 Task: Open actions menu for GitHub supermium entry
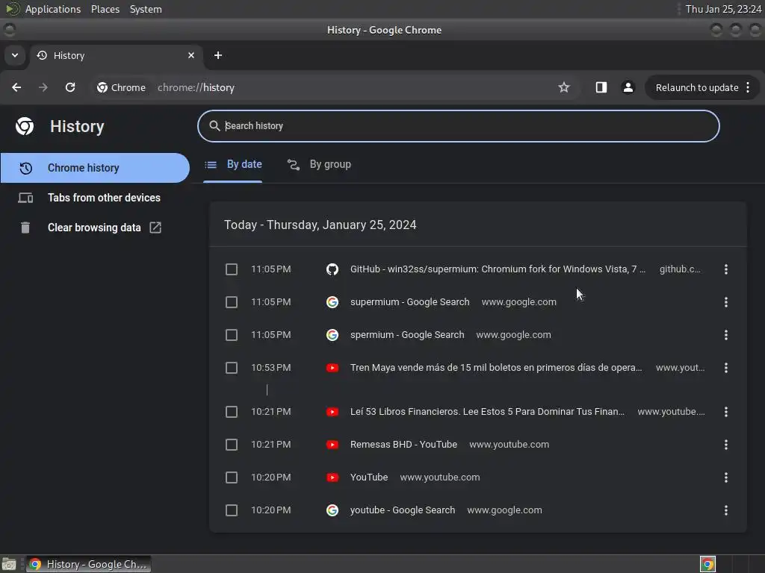(726, 269)
